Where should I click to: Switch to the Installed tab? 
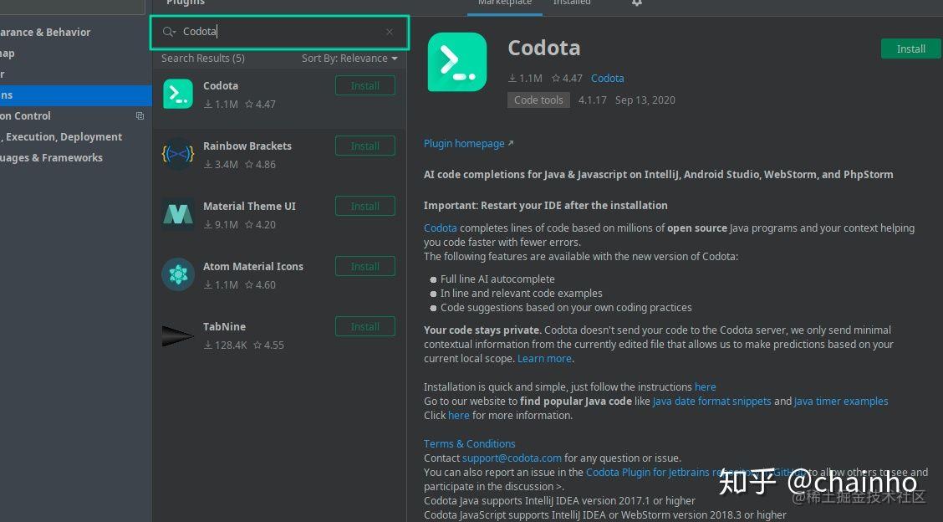tap(571, 3)
